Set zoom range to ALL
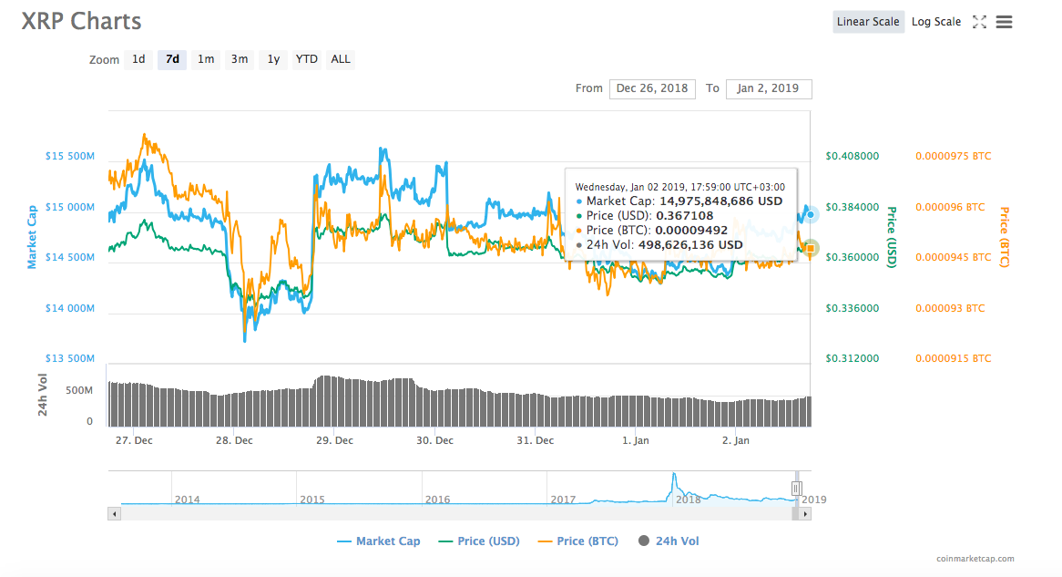 [x=340, y=59]
